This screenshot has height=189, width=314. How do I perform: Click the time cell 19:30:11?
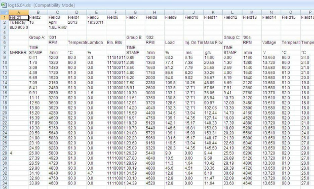coord(96,22)
